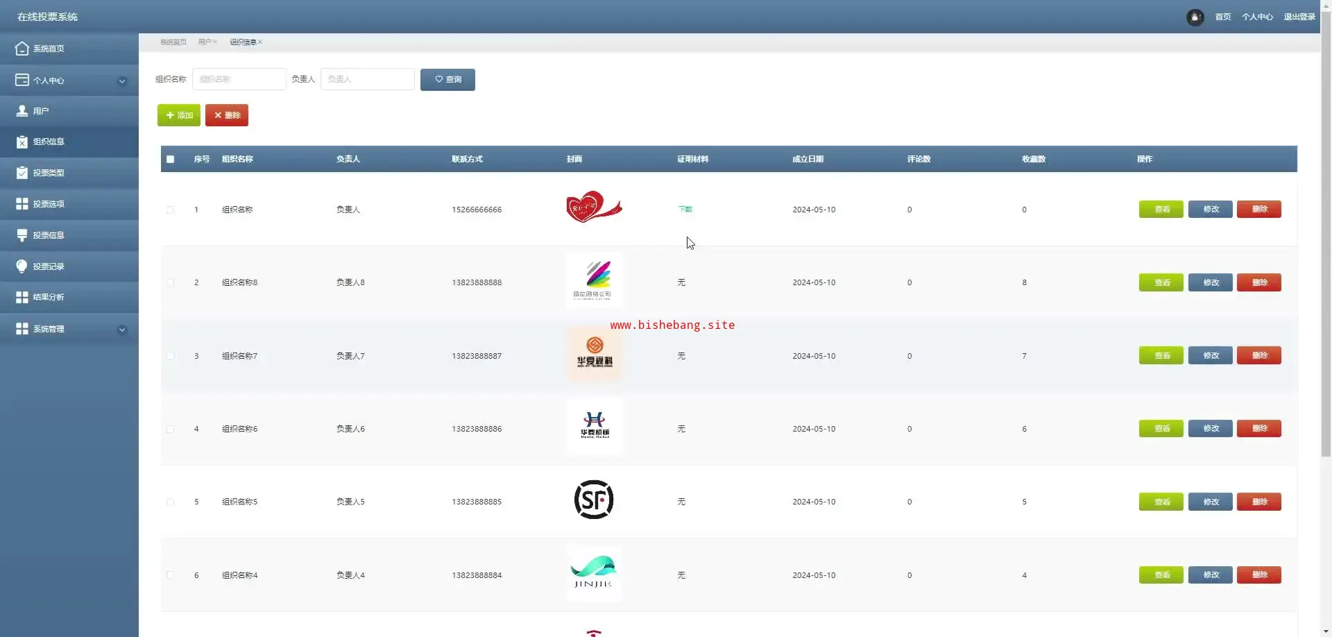Tick the checkbox for row number 1
This screenshot has width=1332, height=637.
click(x=170, y=210)
